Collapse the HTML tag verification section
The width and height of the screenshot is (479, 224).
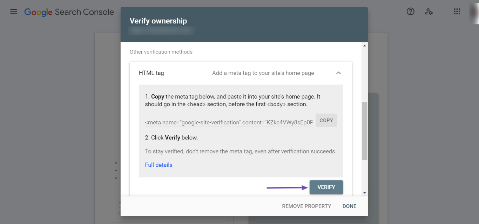point(338,73)
